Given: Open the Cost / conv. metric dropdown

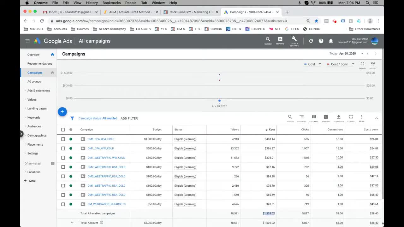Looking at the screenshot, I should (x=353, y=64).
